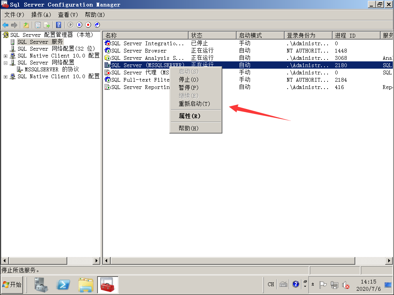Open Windows Explorer taskbar icon
Screen dimensions: 394x295
pos(86,285)
